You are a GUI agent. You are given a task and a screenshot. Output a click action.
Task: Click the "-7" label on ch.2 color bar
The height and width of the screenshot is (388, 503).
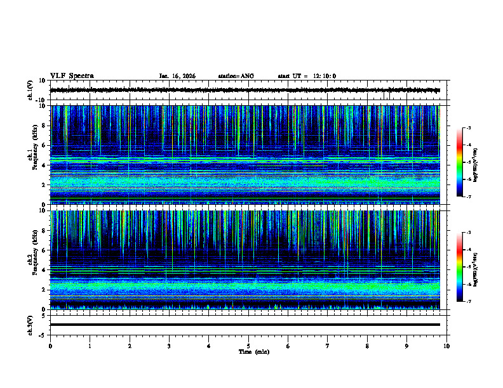(x=469, y=302)
